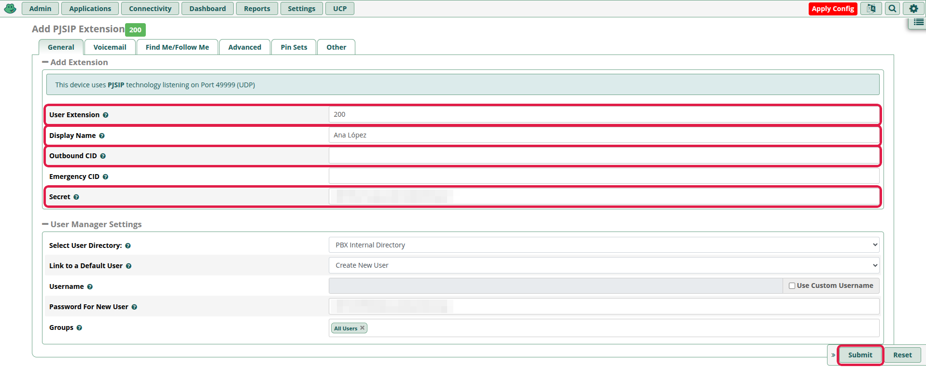
Task: Click the Reset button
Action: click(x=902, y=355)
